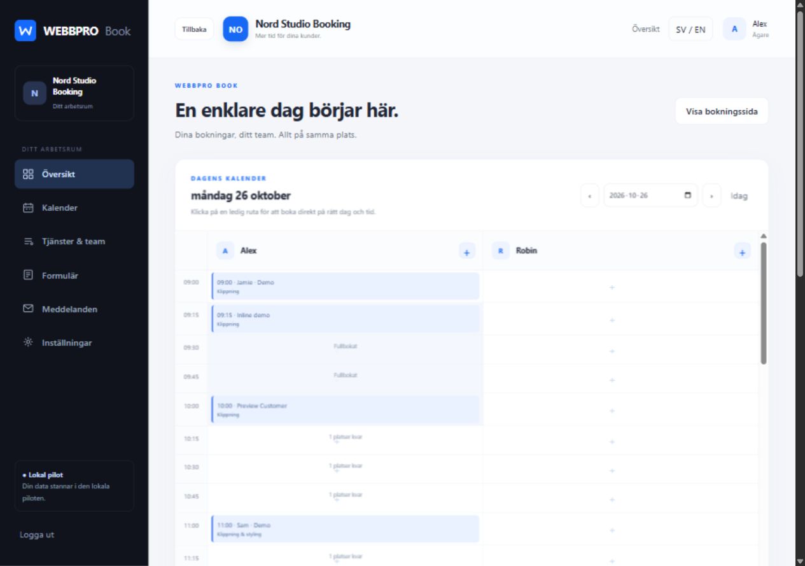Click the Översikt grid icon

pyautogui.click(x=28, y=174)
